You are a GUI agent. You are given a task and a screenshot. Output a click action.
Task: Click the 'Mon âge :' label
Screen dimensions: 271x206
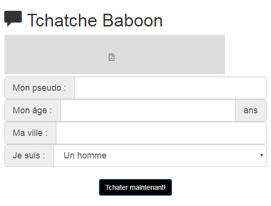coord(32,110)
